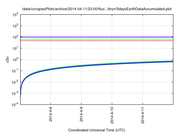Click the 10^-4 y-axis tick label
Viewport: 191px width, 133px height.
(15, 104)
